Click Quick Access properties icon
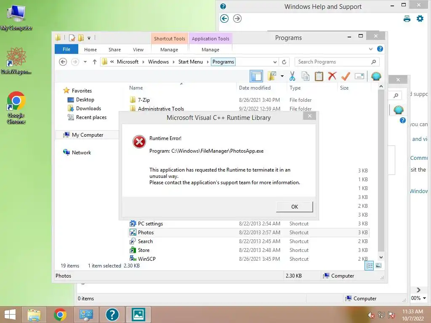 (72, 38)
